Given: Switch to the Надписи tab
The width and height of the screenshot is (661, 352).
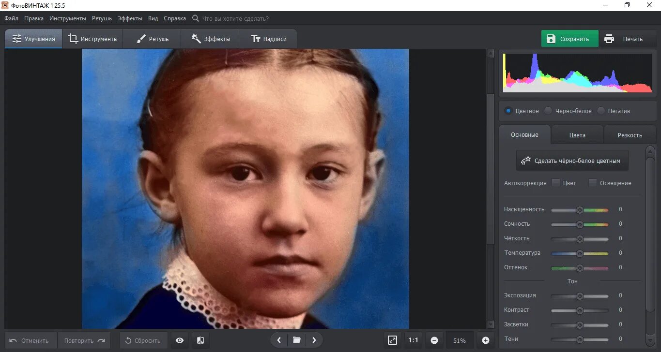Looking at the screenshot, I should point(268,39).
